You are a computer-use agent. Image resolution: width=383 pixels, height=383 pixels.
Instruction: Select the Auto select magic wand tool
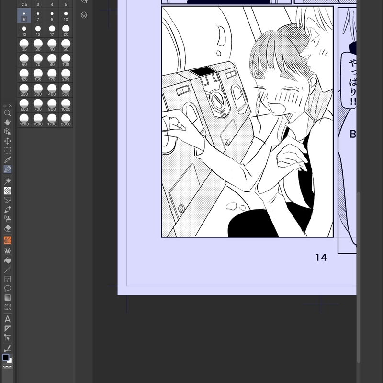8,181
